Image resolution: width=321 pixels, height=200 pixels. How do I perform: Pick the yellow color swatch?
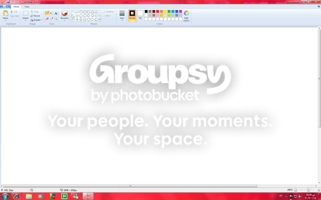pyautogui.click(x=165, y=12)
